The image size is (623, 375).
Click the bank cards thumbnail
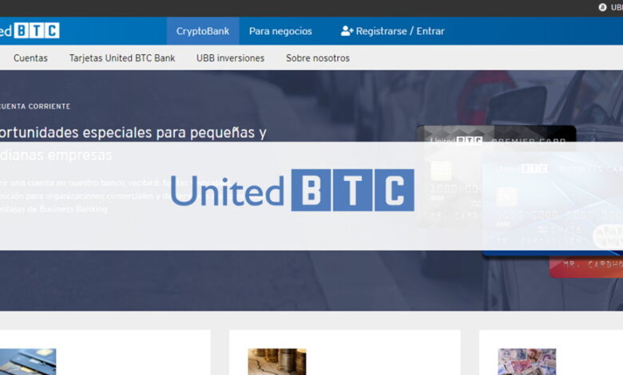pyautogui.click(x=28, y=361)
